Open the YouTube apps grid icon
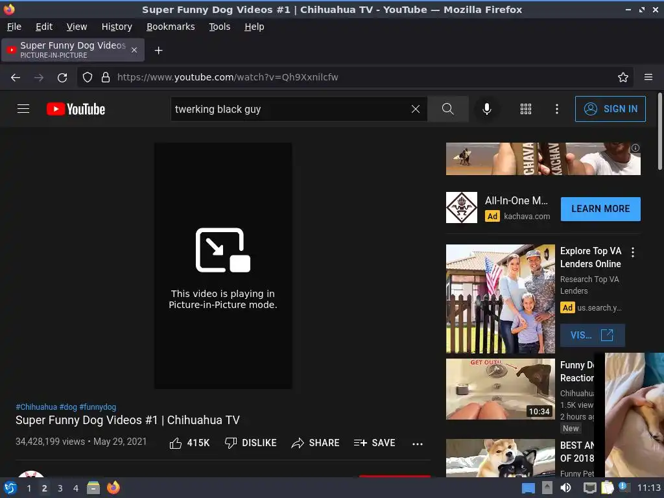 [x=525, y=109]
